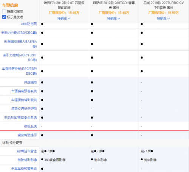Click 哈弗F7x 2019款 2.0T model title
This screenshot has width=189, height=172.
(64, 5)
